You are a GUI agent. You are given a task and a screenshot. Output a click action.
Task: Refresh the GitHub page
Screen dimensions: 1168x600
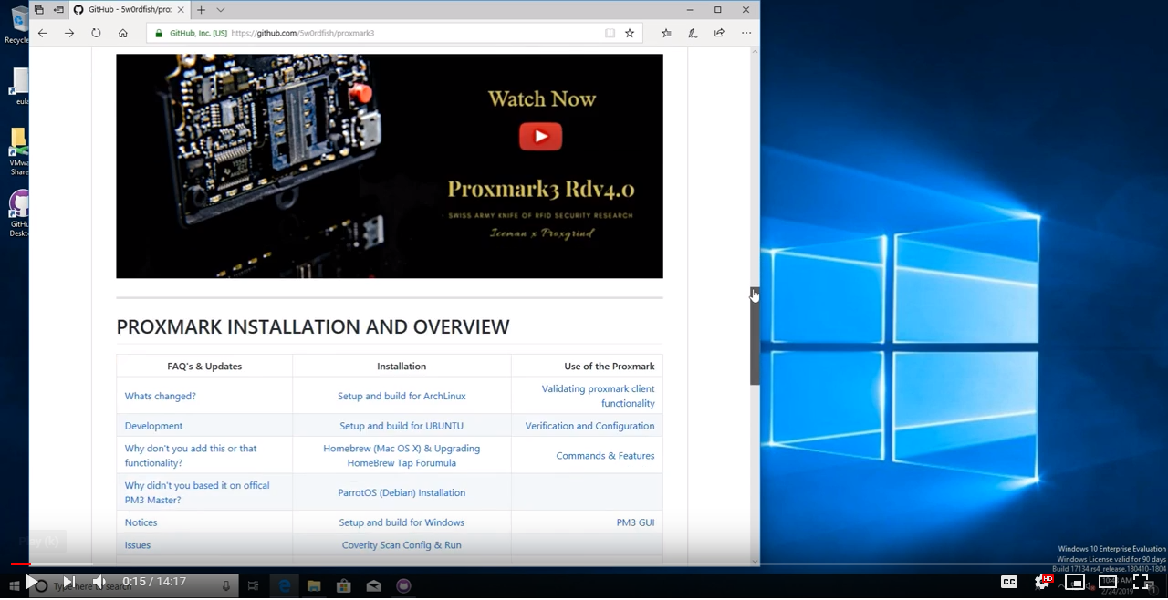[x=96, y=33]
